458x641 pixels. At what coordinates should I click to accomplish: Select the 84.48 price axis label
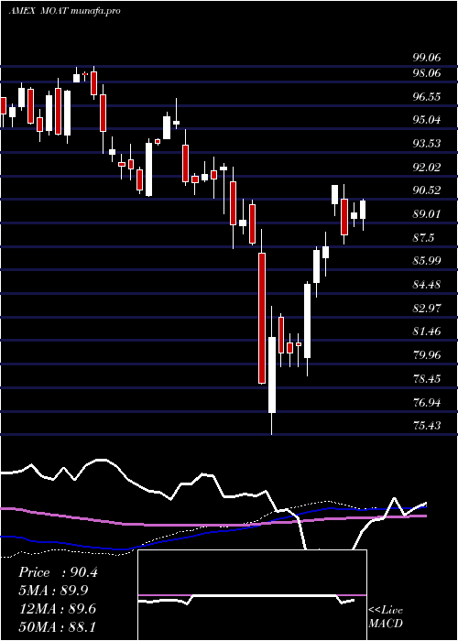(427, 285)
